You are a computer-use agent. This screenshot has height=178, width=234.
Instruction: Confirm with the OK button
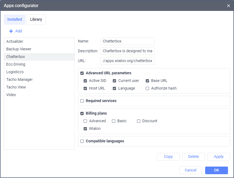coord(216,170)
